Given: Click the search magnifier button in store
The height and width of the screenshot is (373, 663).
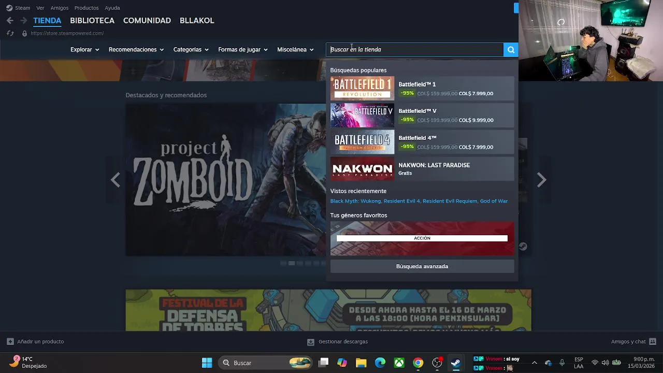Looking at the screenshot, I should [x=511, y=50].
